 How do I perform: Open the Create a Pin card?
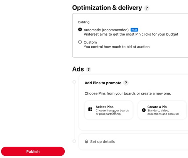tap(162, 110)
